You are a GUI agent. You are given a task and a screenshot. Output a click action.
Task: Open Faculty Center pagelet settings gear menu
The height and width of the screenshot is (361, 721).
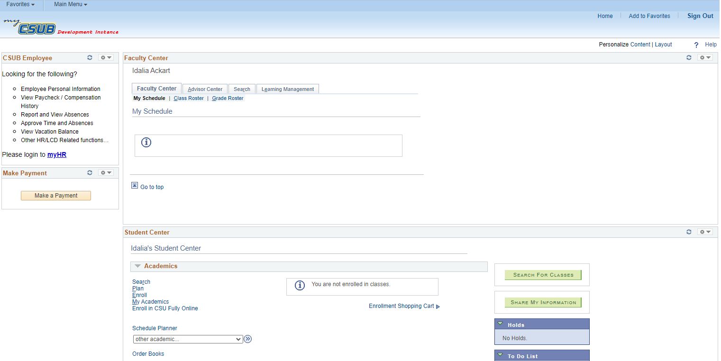click(705, 58)
